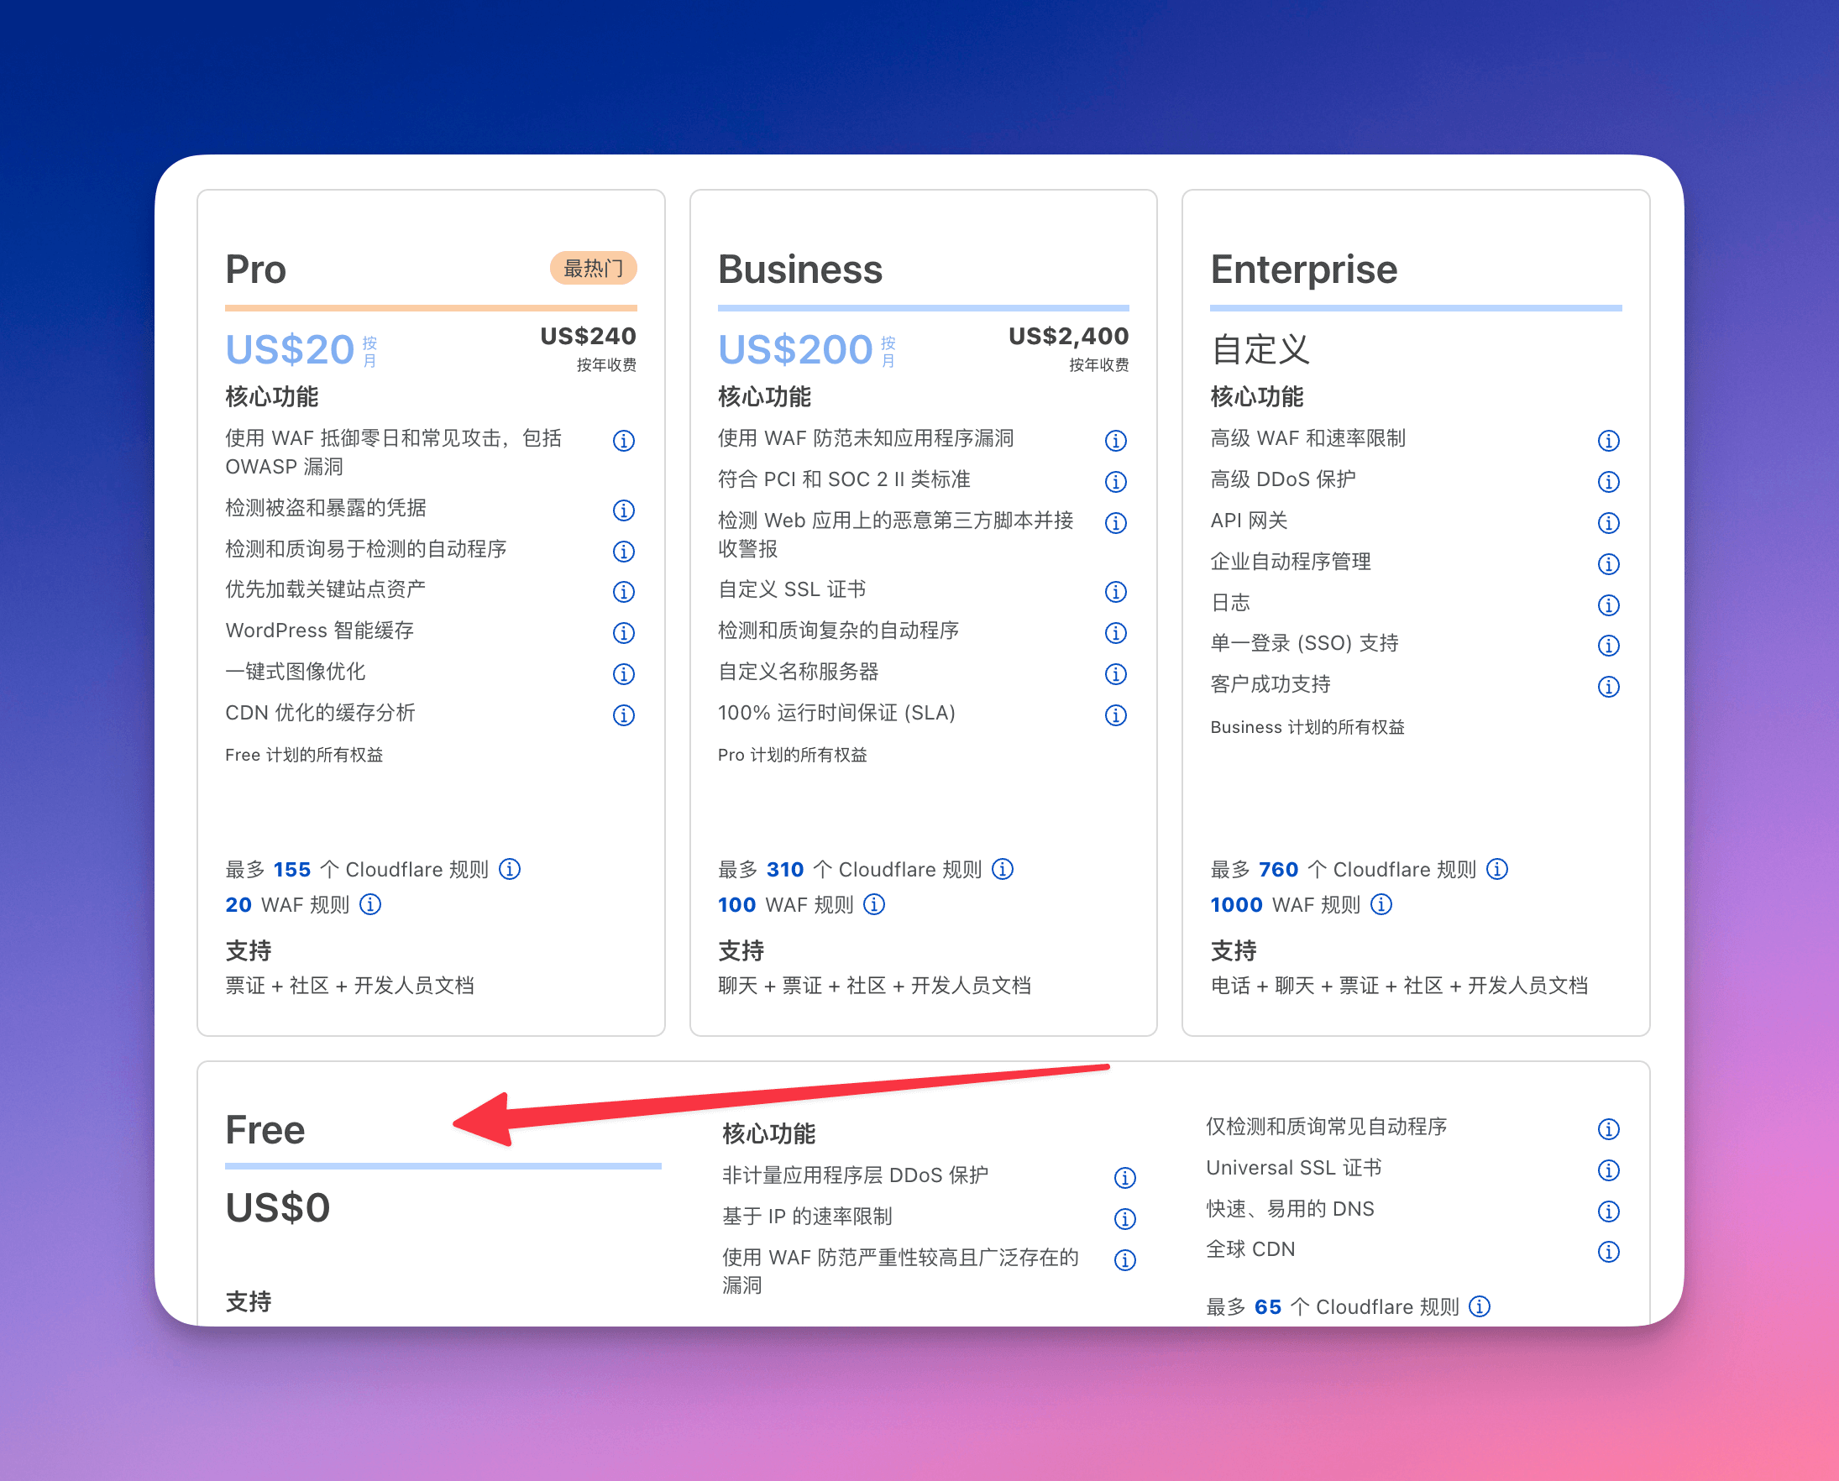Click info icon for 检测和质询易于检测的自动程序
Screen dimensions: 1839x1481
tap(624, 551)
